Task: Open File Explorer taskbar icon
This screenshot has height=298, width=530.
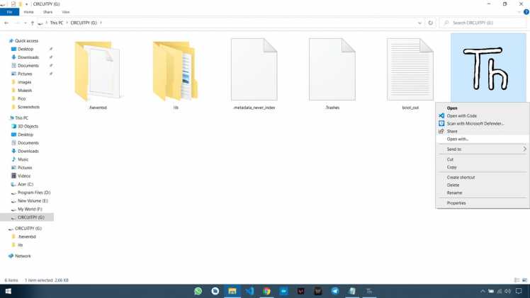Action: point(232,291)
